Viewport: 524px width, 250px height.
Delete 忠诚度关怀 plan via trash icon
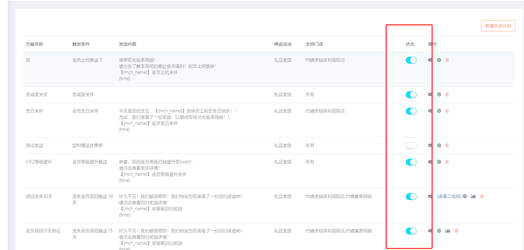tap(447, 94)
